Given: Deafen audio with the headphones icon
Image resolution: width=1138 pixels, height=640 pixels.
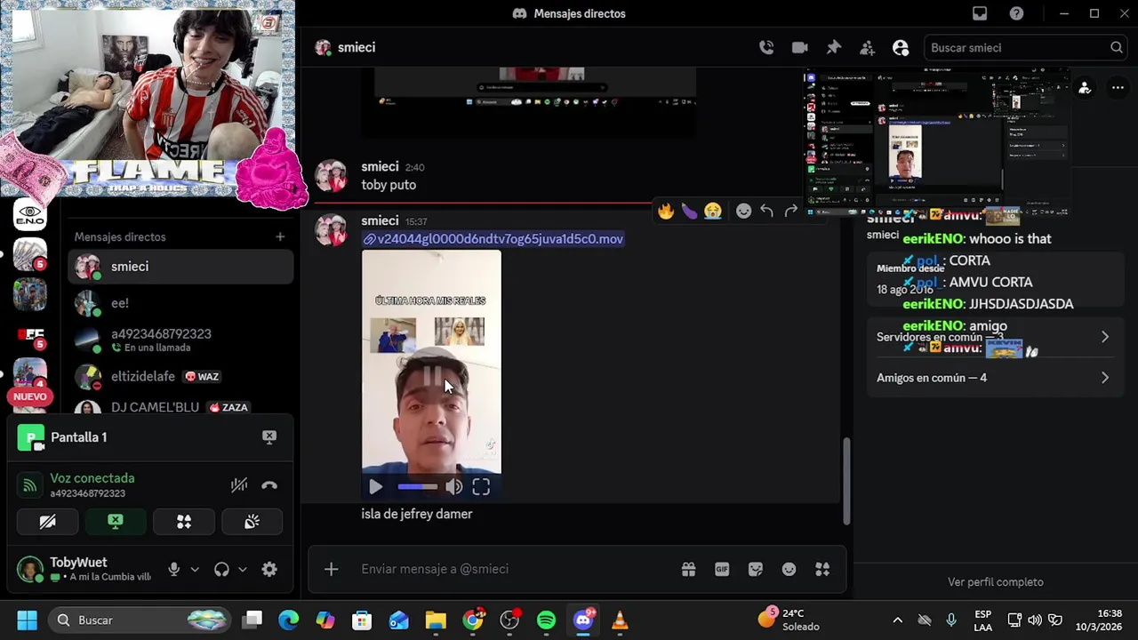Looking at the screenshot, I should [x=221, y=570].
